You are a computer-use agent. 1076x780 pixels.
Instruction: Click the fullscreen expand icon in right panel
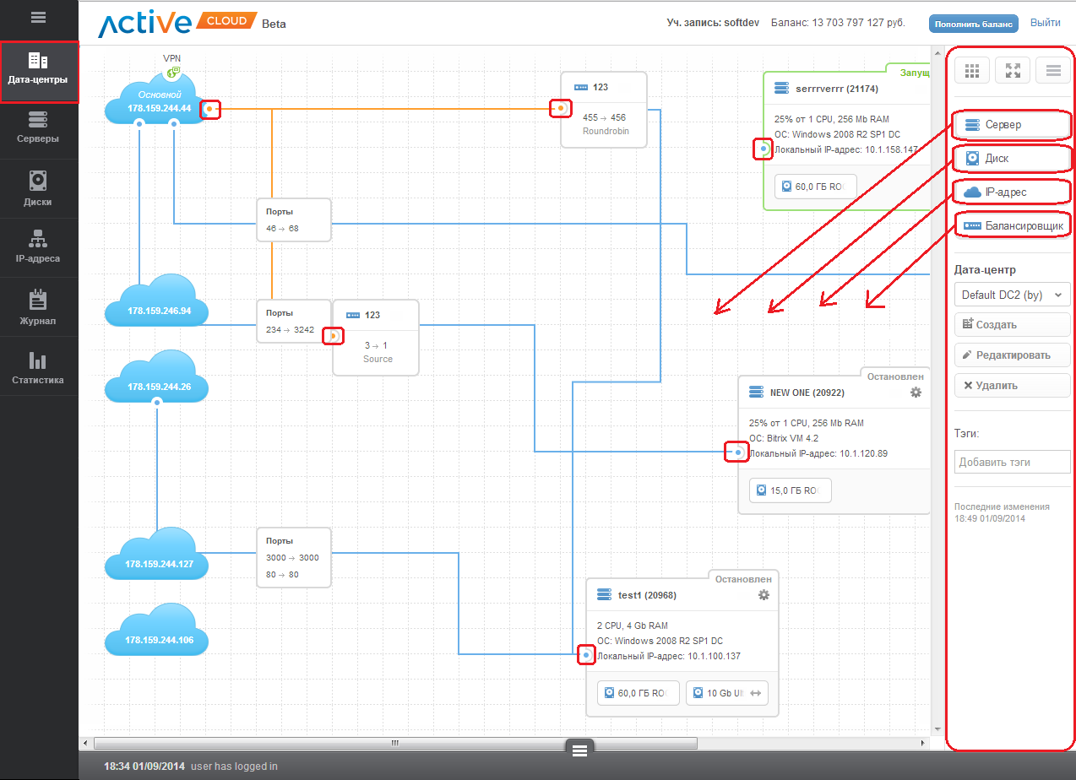1013,71
